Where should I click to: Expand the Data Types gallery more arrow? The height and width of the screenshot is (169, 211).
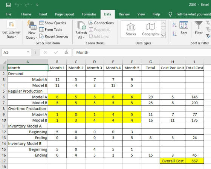[163, 35]
